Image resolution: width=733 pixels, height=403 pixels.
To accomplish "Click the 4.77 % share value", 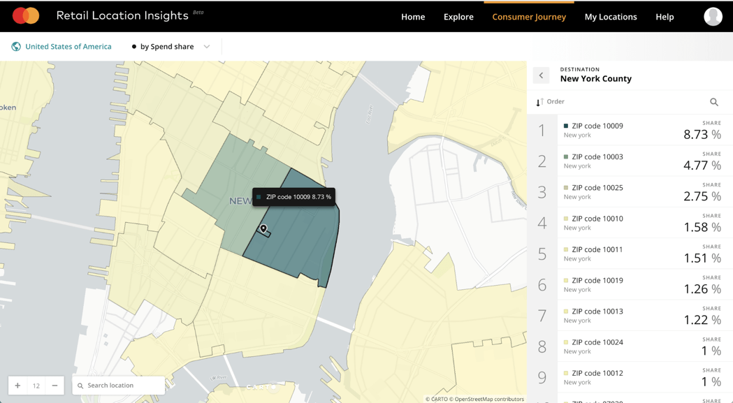I will click(x=702, y=166).
